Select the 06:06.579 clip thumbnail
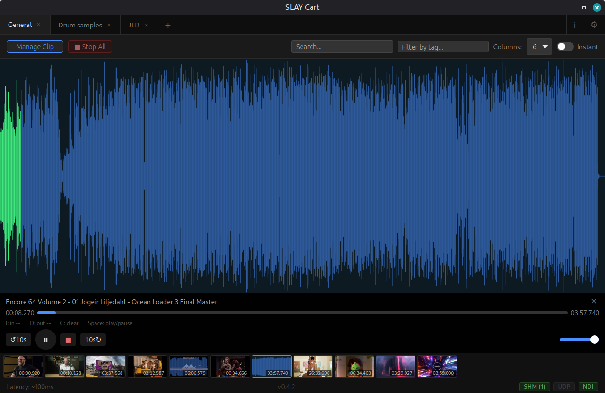This screenshot has height=393, width=605. (189, 367)
